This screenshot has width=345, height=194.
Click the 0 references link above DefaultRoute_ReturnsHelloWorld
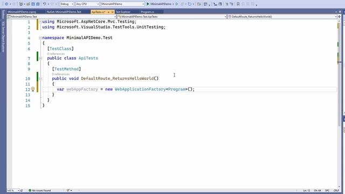point(61,74)
